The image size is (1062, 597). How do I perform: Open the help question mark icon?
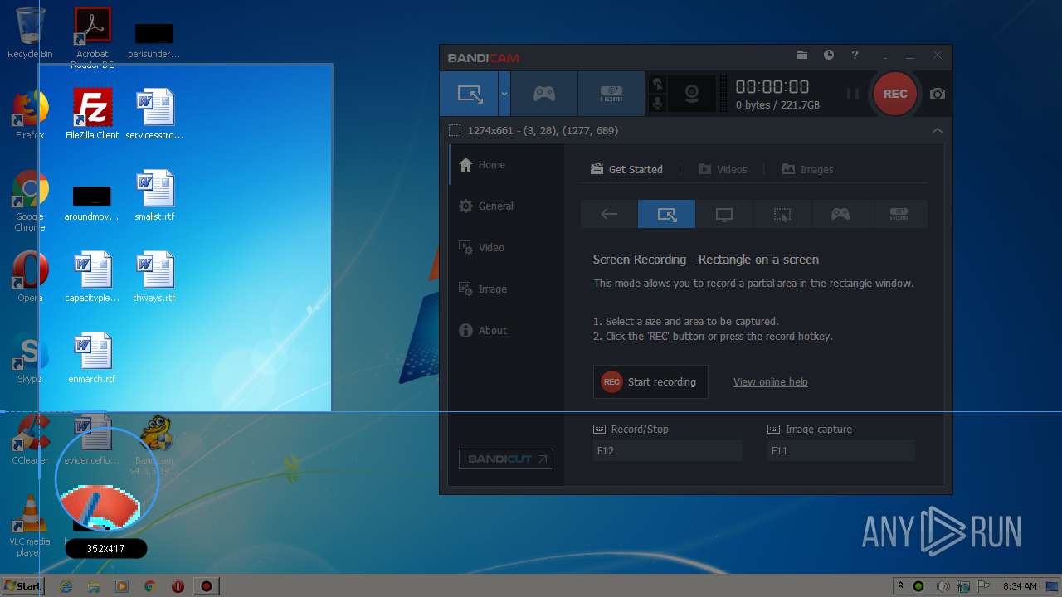click(855, 56)
